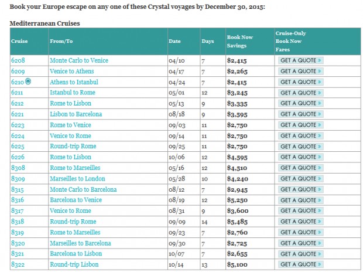Open cruise number 6223 link

tap(18, 125)
